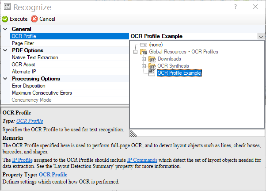This screenshot has height=191, width=266.
Task: Expand the OCR Synthesis folder node
Action: click(x=144, y=66)
